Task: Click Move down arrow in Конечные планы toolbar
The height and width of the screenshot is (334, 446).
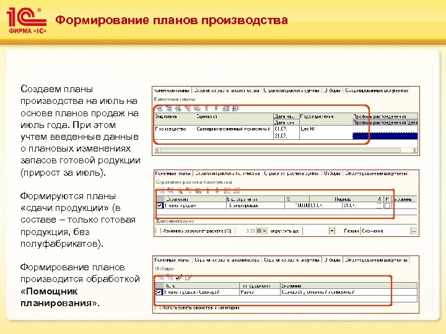Action: pyautogui.click(x=216, y=108)
